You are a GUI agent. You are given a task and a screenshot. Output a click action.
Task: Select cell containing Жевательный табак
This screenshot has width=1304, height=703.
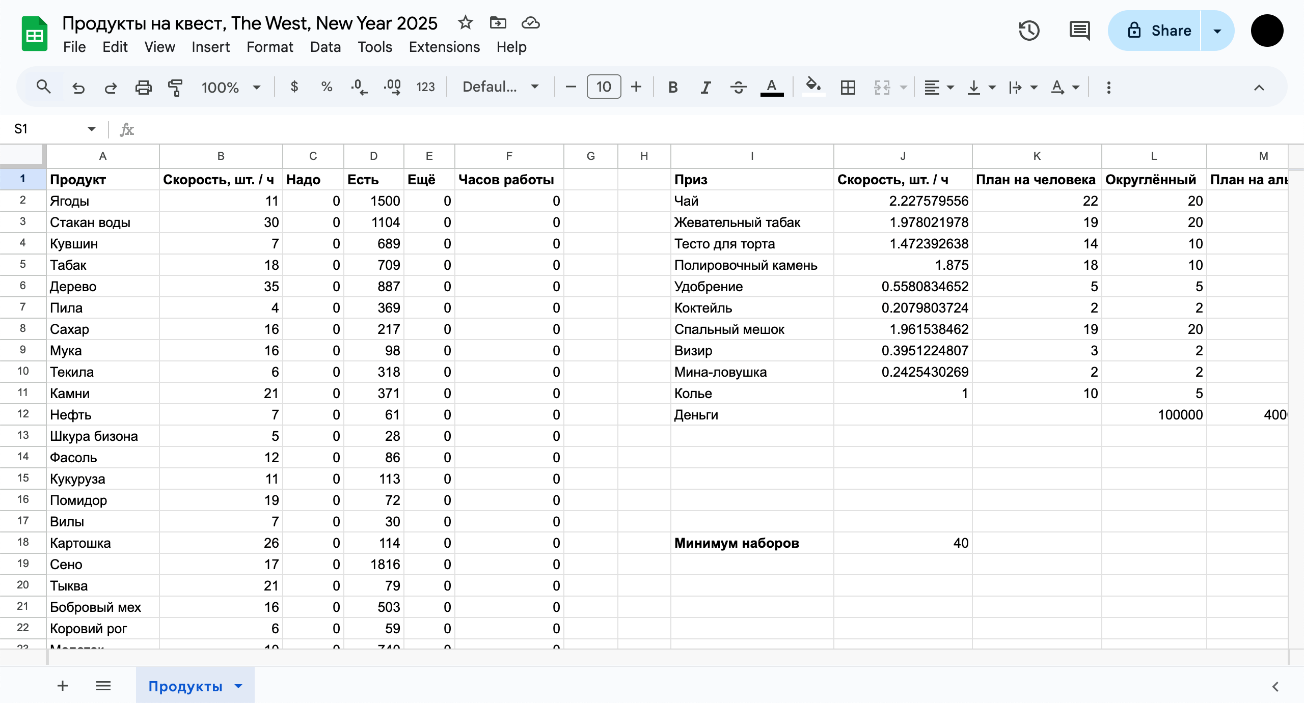[x=752, y=222]
